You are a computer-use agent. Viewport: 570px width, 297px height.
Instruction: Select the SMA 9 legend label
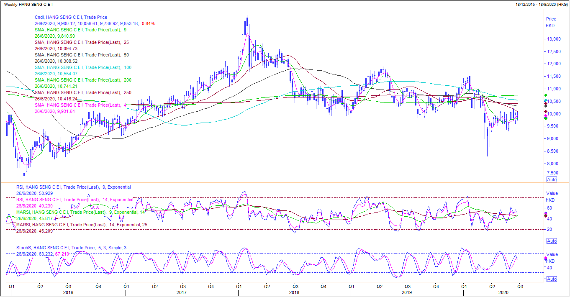(x=81, y=30)
